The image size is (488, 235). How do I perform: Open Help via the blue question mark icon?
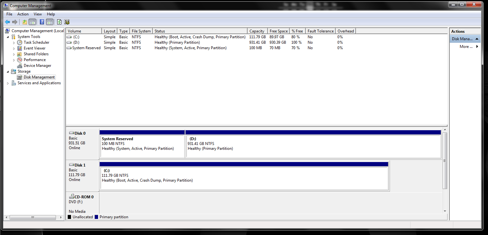(x=42, y=22)
